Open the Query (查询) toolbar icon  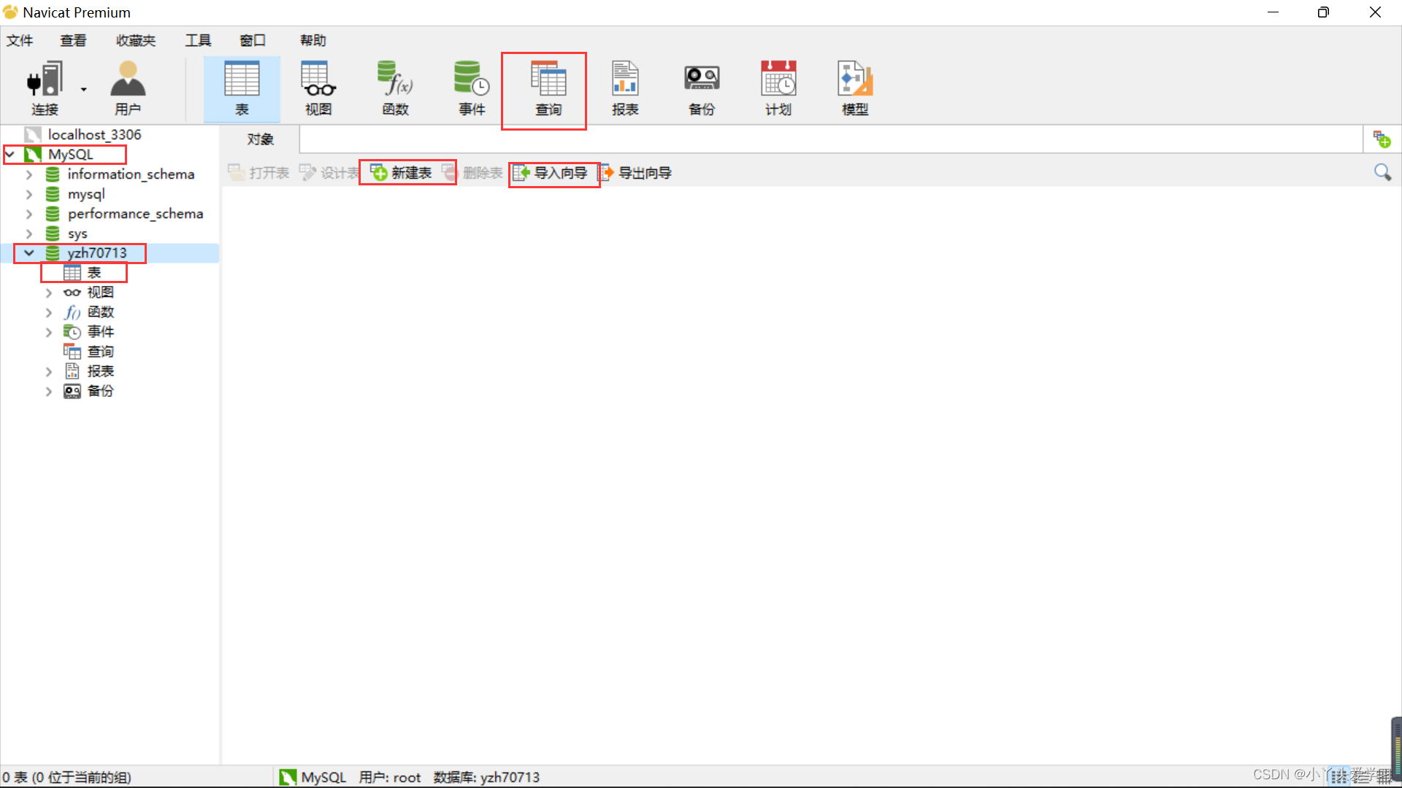point(548,89)
